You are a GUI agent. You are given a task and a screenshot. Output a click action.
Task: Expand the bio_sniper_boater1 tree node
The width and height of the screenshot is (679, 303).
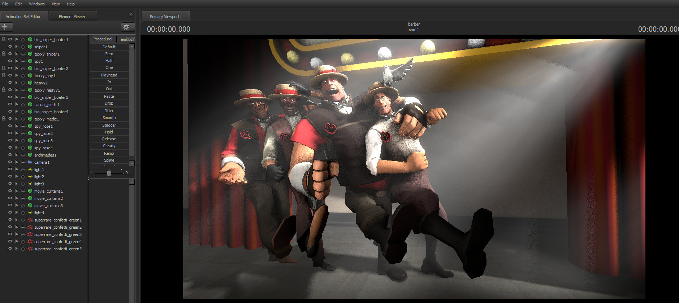(23, 40)
